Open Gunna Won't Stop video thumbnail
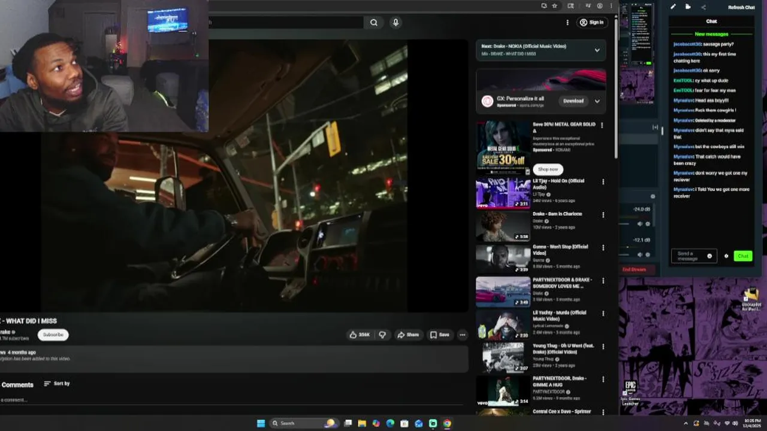Image resolution: width=767 pixels, height=431 pixels. pos(503,259)
